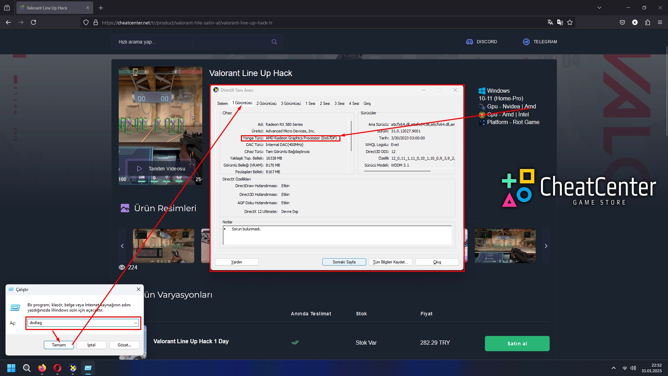Viewport: 668px width, 376px height.
Task: Open the Opera browser from the taskbar
Action: click(x=57, y=368)
